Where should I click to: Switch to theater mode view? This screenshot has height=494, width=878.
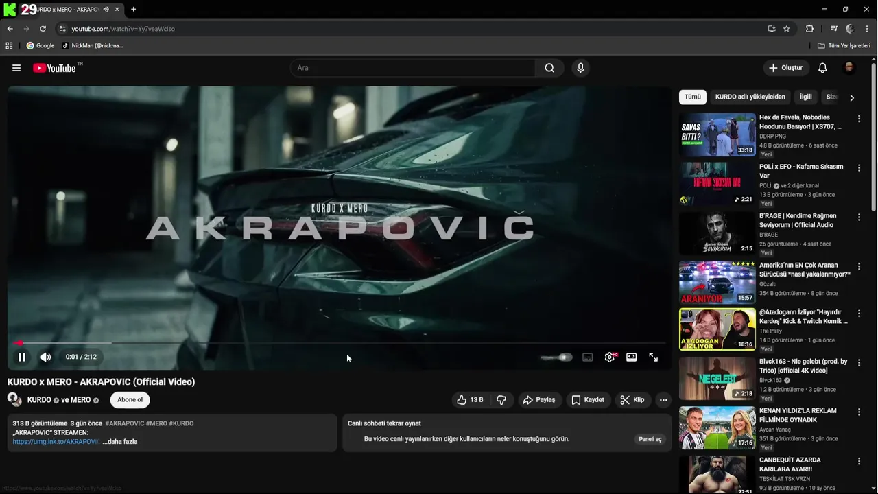(x=631, y=357)
